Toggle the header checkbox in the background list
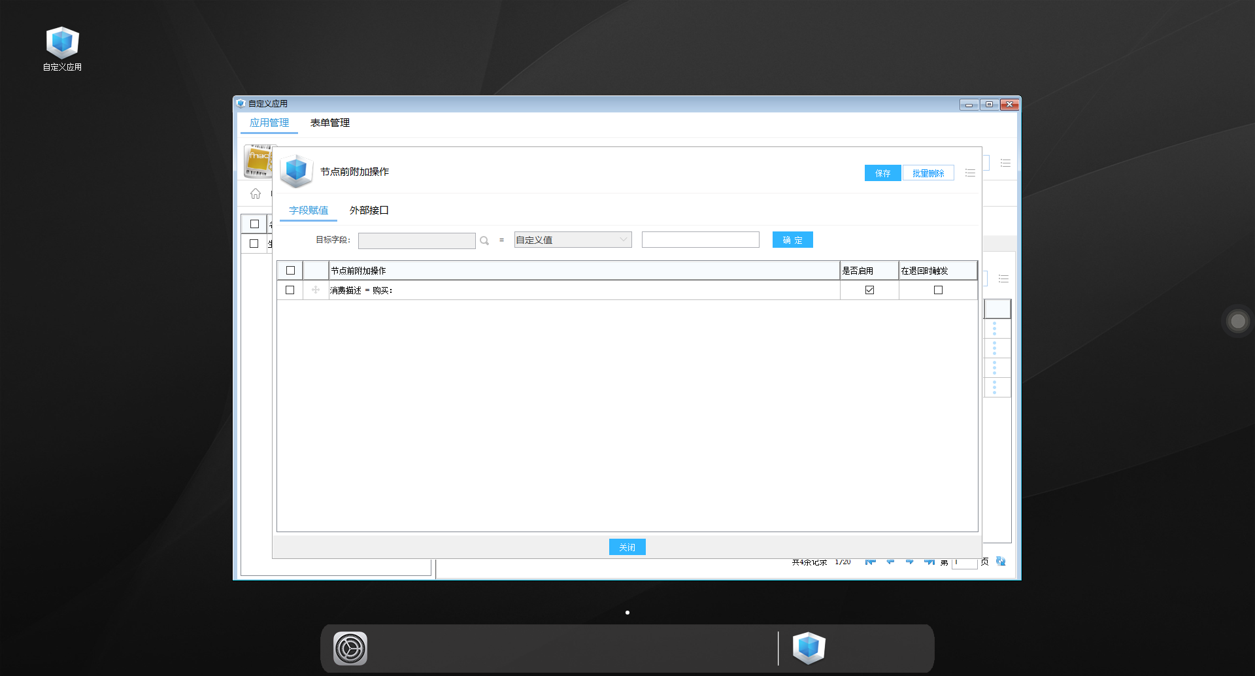The image size is (1255, 676). (x=254, y=224)
